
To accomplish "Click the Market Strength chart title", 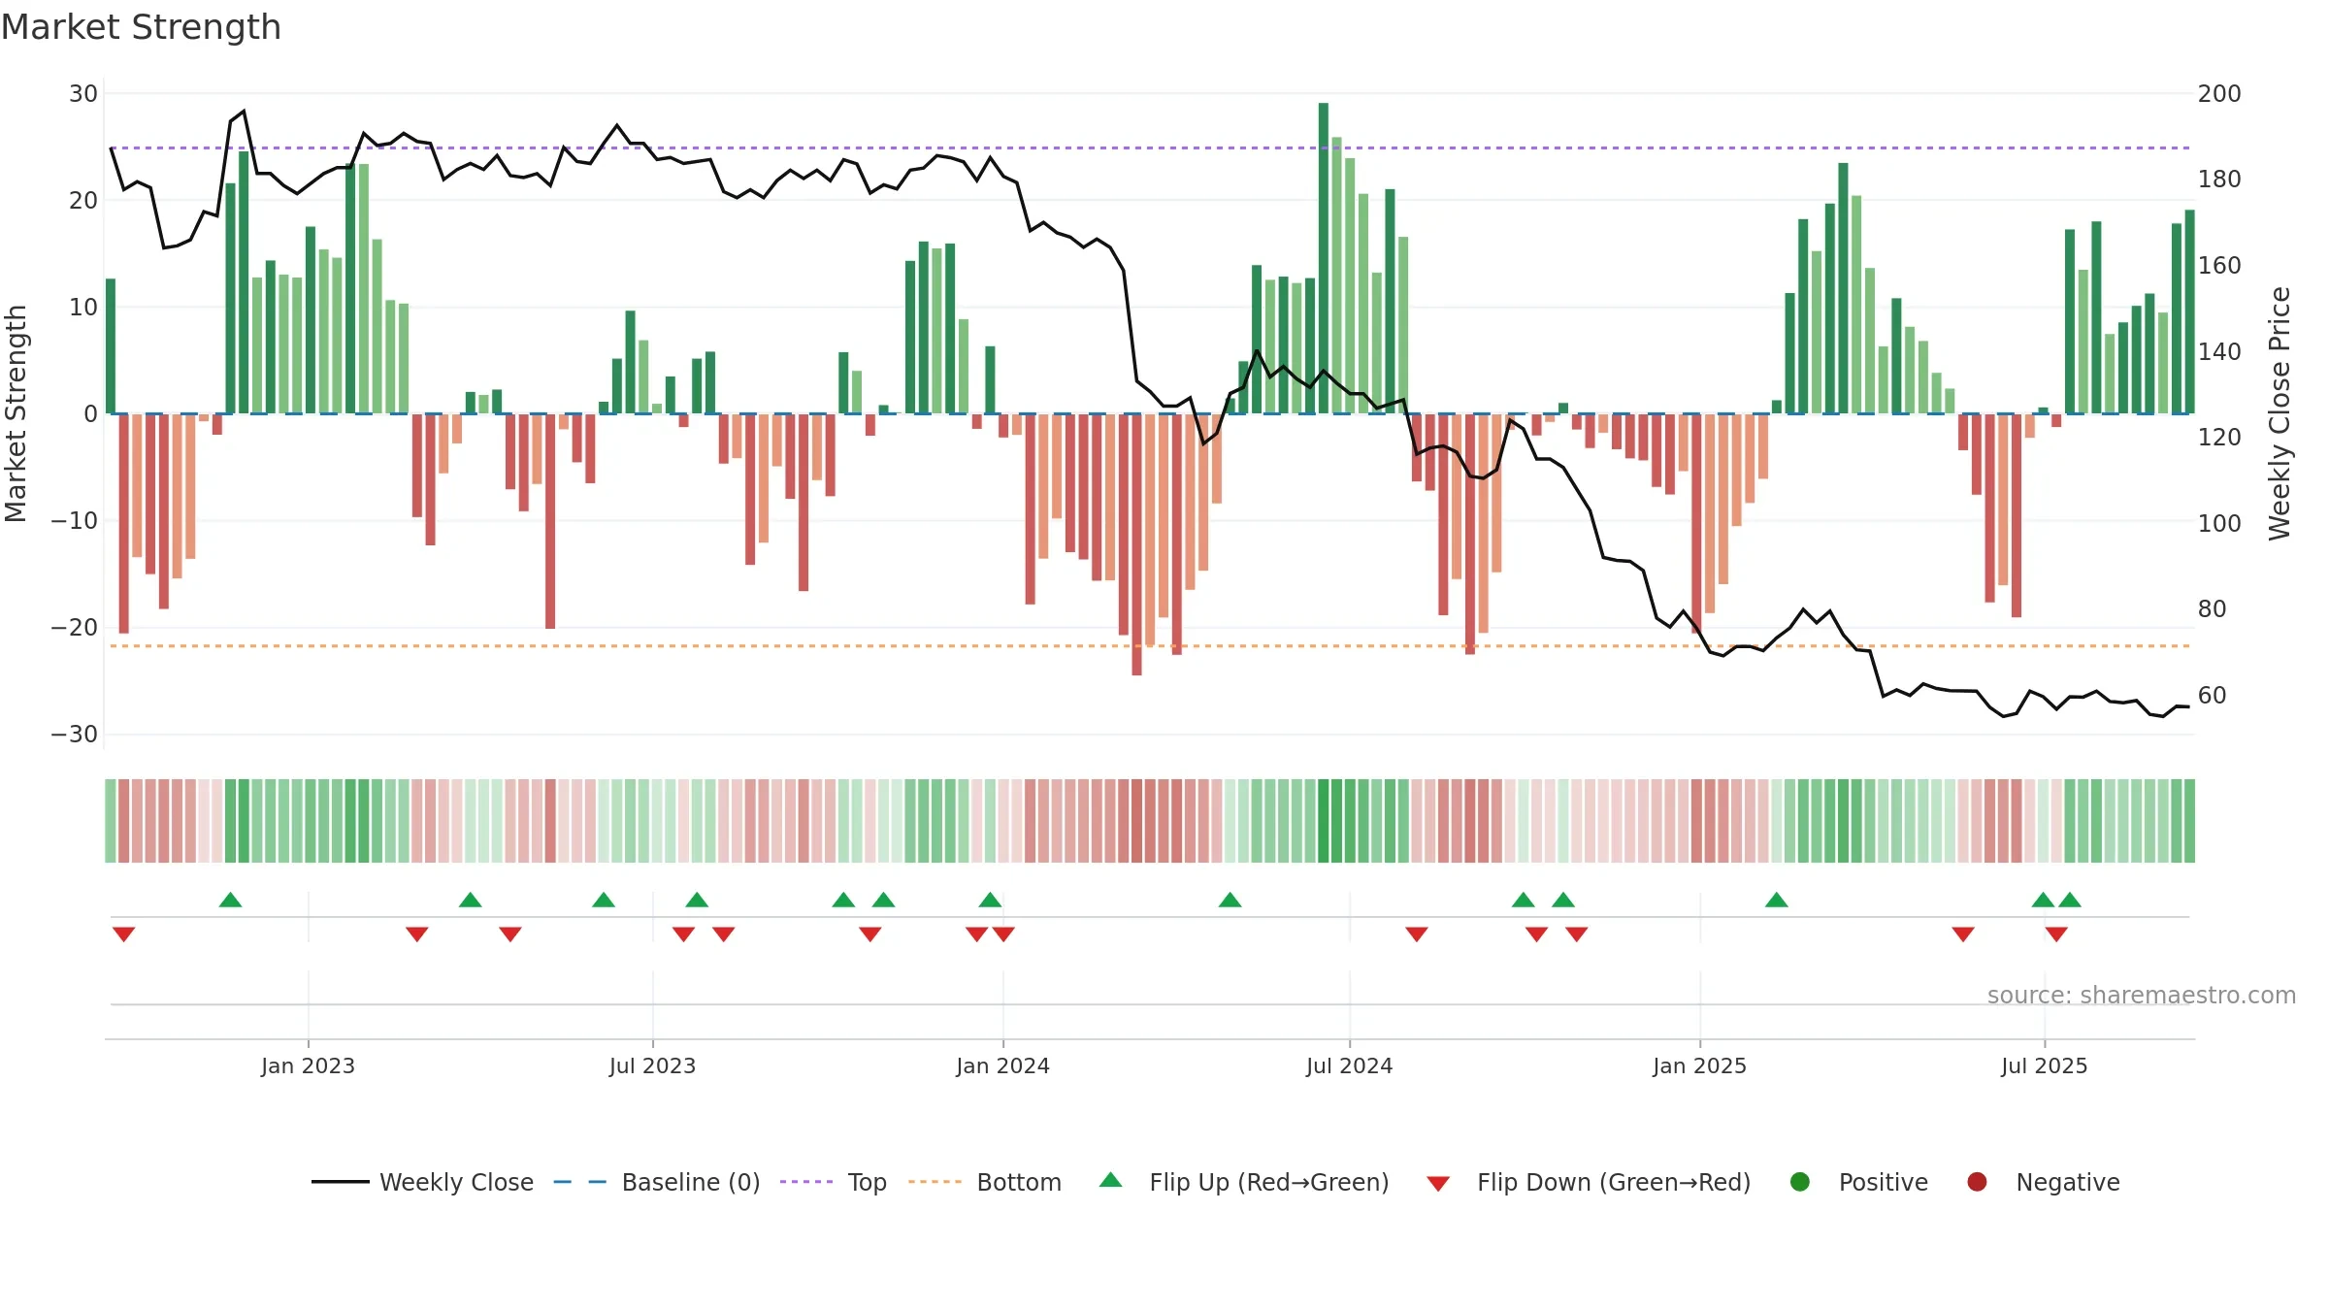I will (141, 27).
